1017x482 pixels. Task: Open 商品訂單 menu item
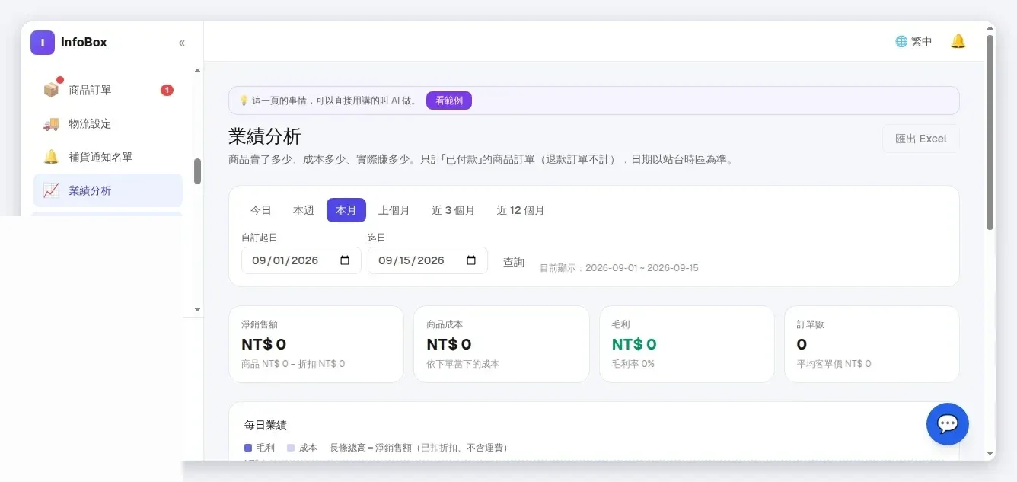click(108, 90)
